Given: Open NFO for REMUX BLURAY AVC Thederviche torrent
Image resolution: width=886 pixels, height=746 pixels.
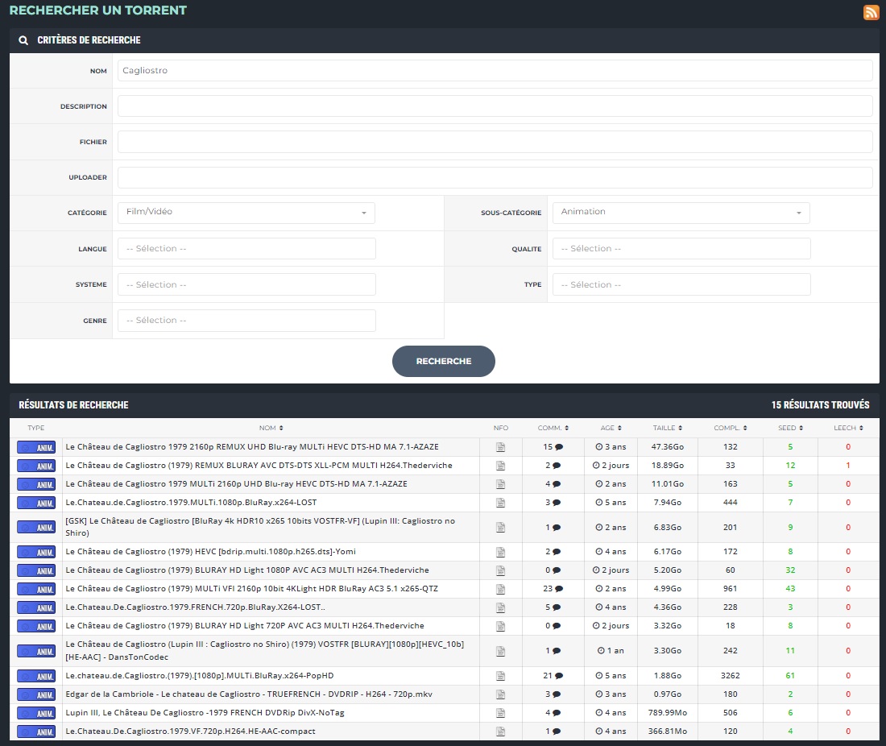Looking at the screenshot, I should [x=501, y=466].
